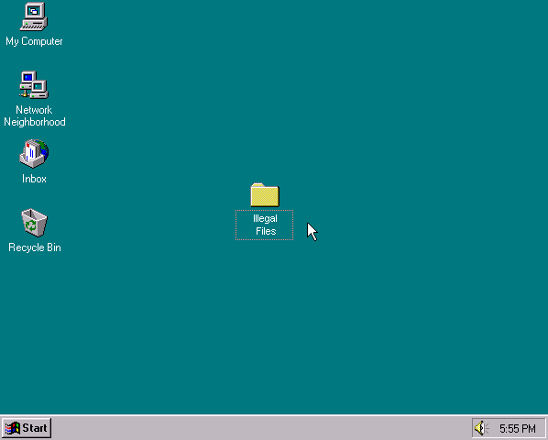
Task: Select the yellow Illegal Files folder icon
Action: [x=265, y=194]
